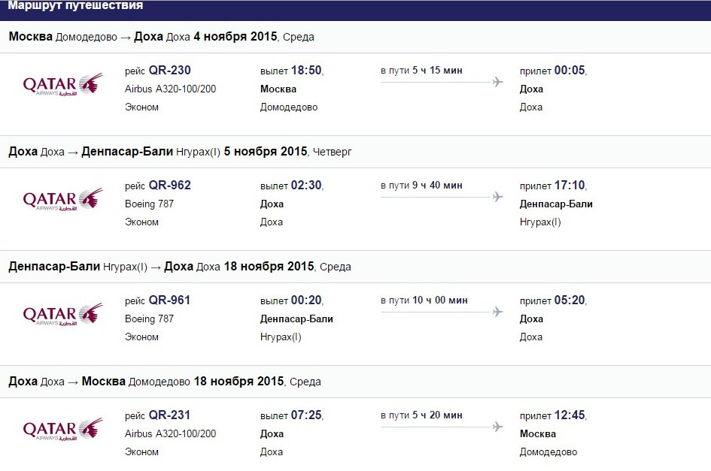Image resolution: width=711 pixels, height=471 pixels.
Task: Select flight number QR-230
Action: pyautogui.click(x=169, y=70)
